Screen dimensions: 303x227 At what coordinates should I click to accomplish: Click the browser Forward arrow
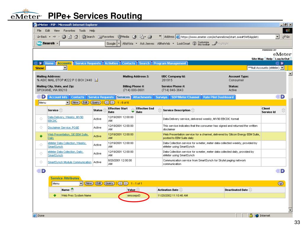point(54,37)
